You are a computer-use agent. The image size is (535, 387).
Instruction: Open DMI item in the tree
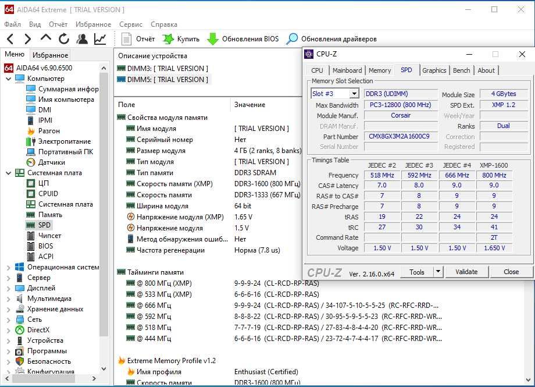point(39,110)
